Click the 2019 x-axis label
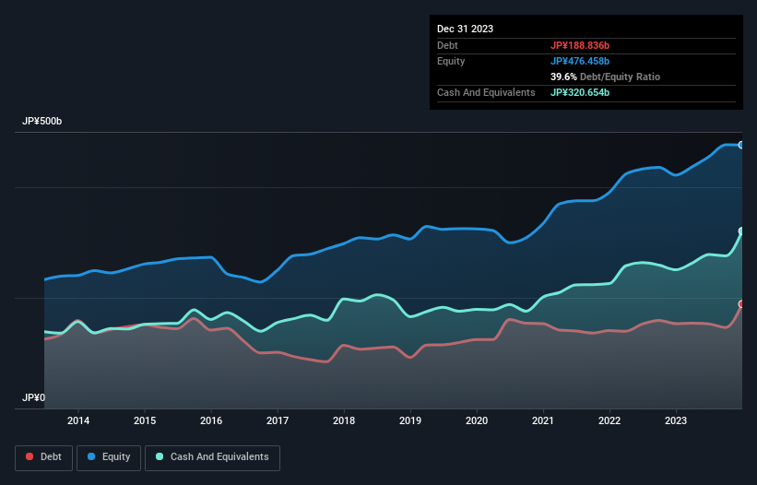 pos(410,420)
